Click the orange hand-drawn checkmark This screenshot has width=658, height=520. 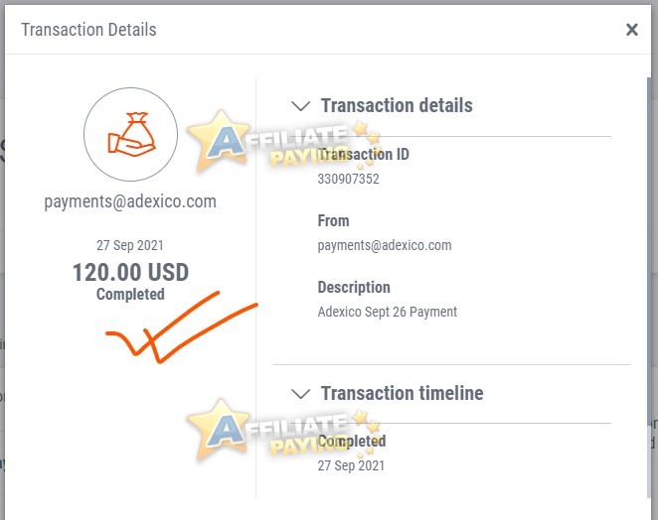[x=181, y=327]
